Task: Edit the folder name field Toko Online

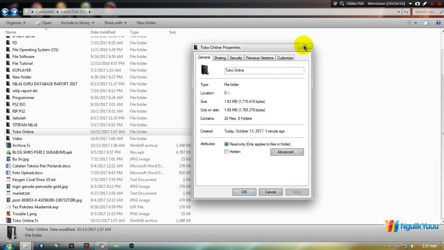Action: [x=264, y=70]
